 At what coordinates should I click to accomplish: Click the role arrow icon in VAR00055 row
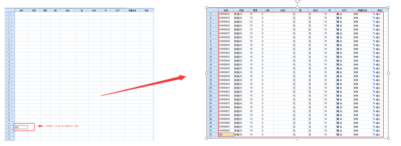pyautogui.click(x=374, y=103)
